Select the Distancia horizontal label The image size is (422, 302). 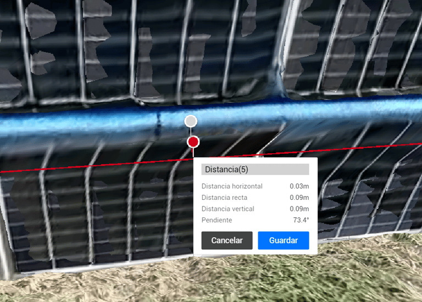(232, 186)
